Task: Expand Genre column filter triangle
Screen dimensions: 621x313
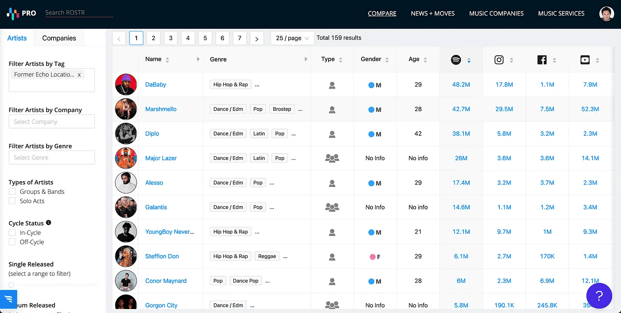Action: pyautogui.click(x=306, y=59)
